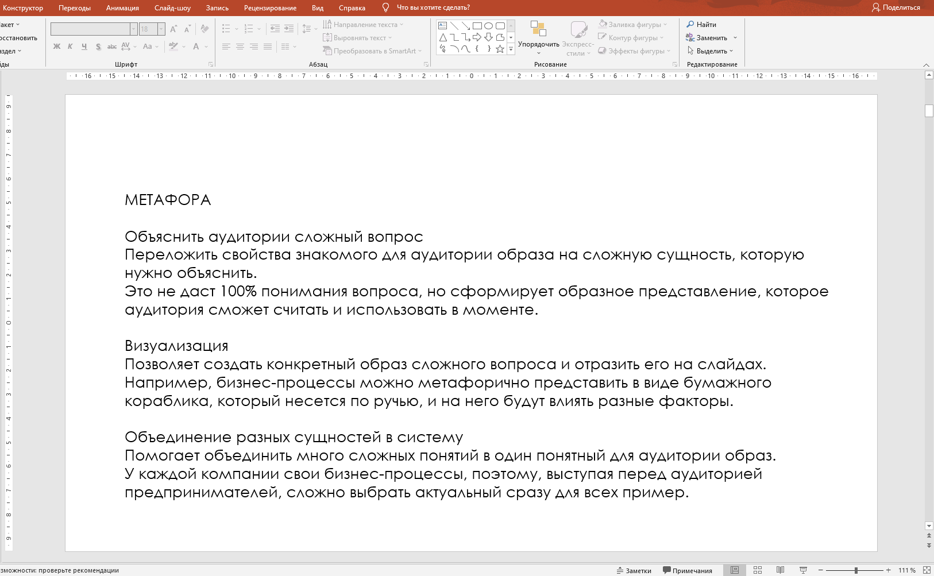Open Рецензирование tab
The height and width of the screenshot is (576, 934).
pyautogui.click(x=270, y=8)
